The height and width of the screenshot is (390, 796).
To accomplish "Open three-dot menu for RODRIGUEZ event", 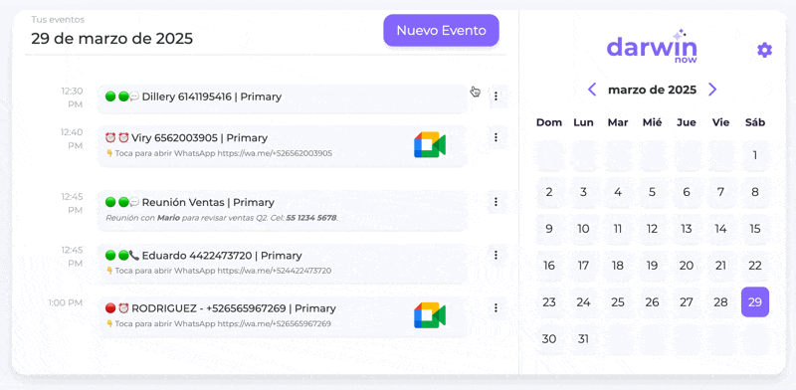I will point(496,307).
